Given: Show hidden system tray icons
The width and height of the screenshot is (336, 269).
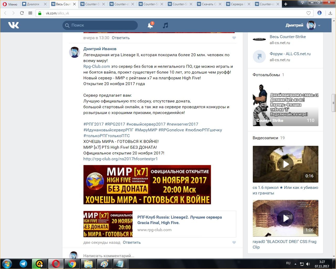Looking at the screenshot, I should [x=295, y=264].
